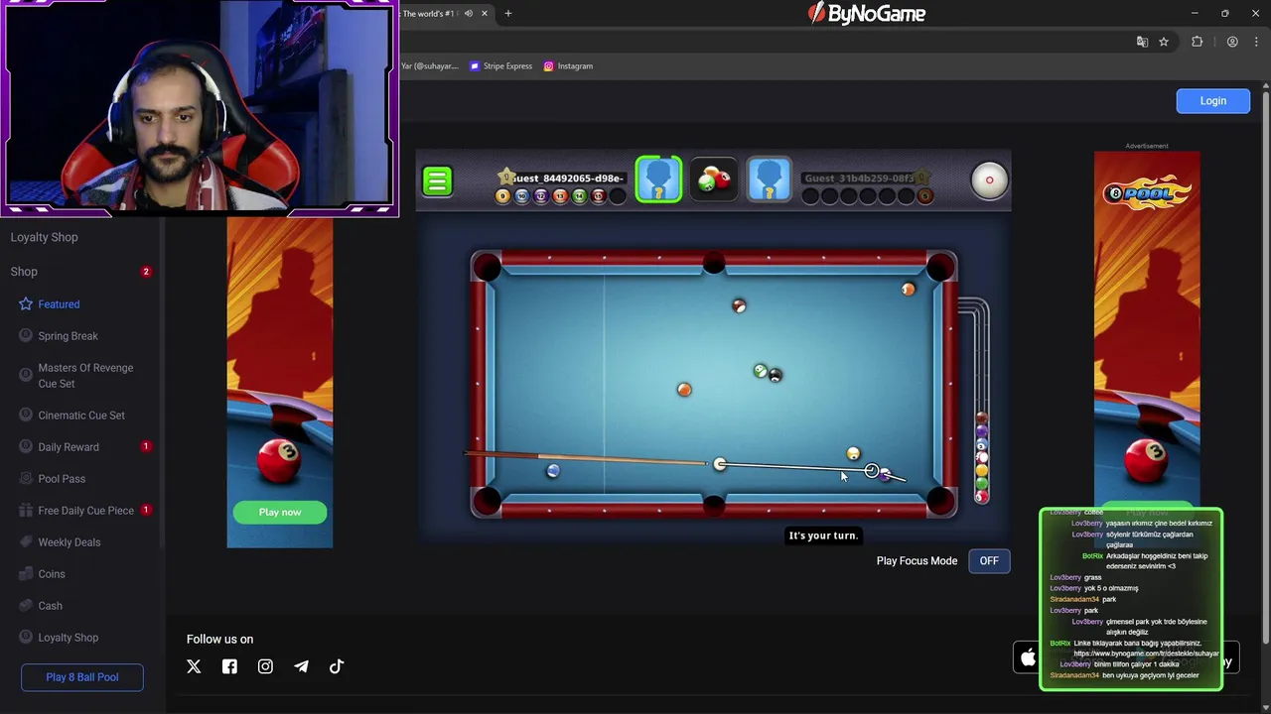Click the cash icon beside Cash
This screenshot has width=1271, height=714.
point(26,606)
